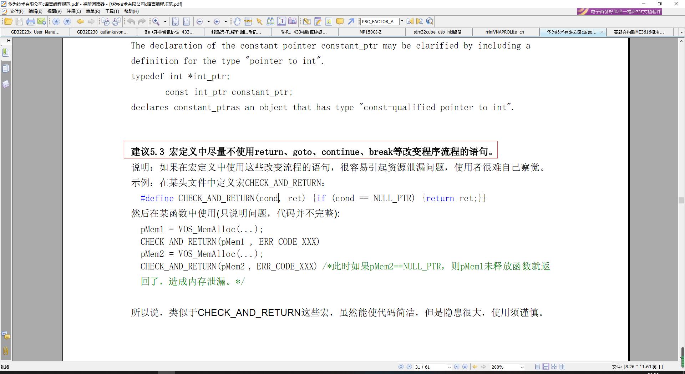Toggle the Select Text tool

281,21
